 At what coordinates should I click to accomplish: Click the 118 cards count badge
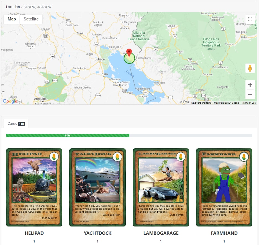(x=21, y=124)
